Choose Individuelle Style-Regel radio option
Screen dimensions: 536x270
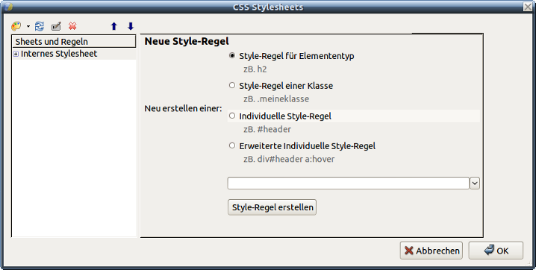[x=232, y=116]
